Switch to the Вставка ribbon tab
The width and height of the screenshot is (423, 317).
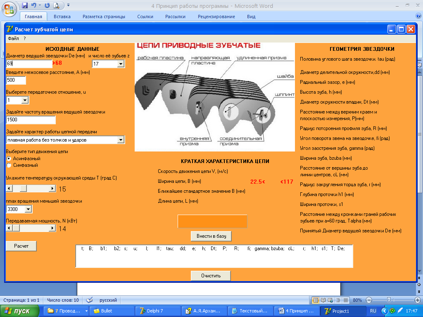tap(62, 17)
